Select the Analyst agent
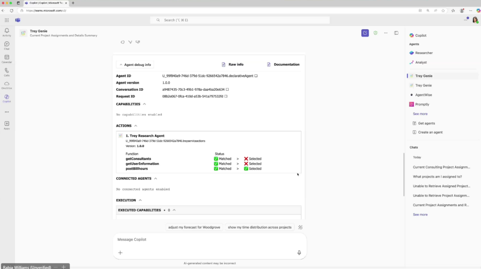This screenshot has width=481, height=269. click(x=418, y=63)
